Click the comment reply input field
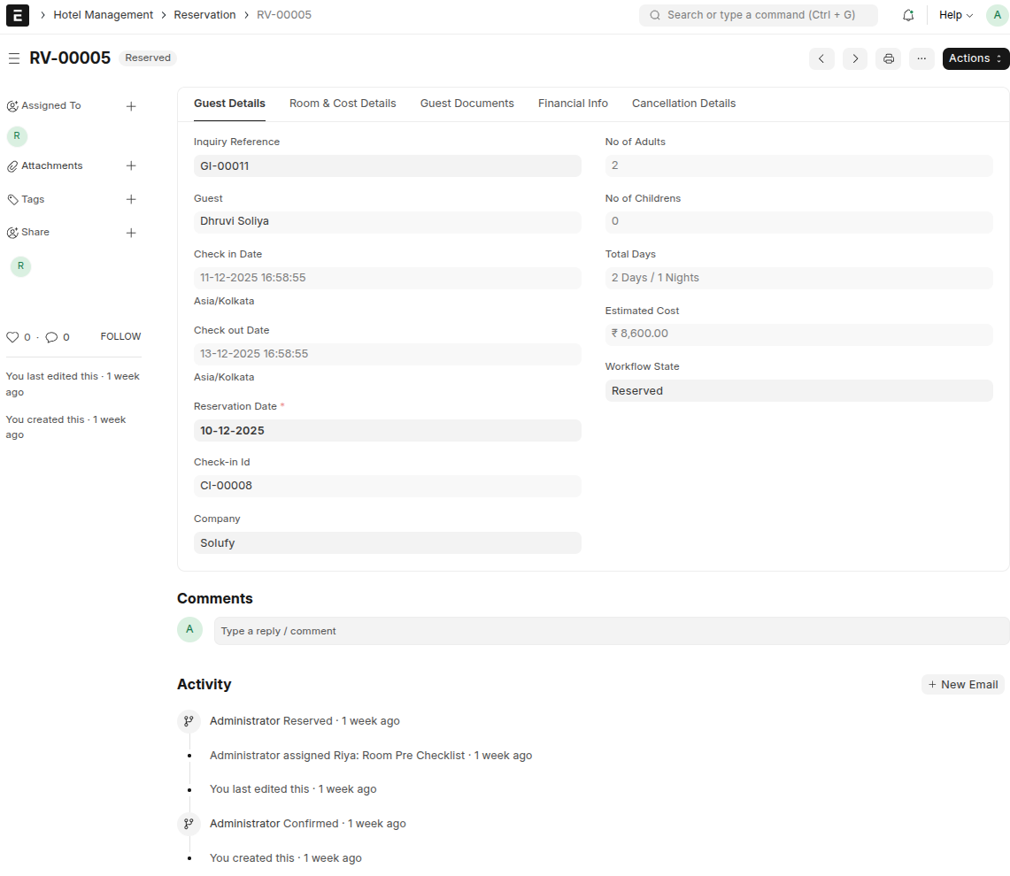Screen dimensions: 1010x876 (612, 630)
